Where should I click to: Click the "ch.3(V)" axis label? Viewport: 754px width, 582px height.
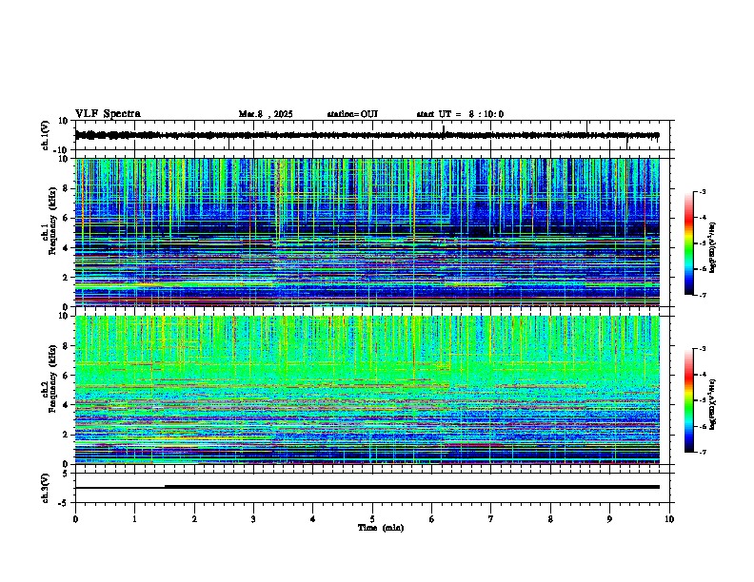(x=46, y=488)
